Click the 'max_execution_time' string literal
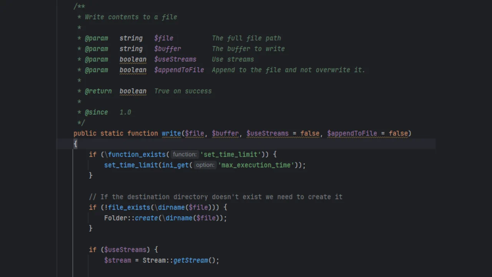The width and height of the screenshot is (492, 277). click(x=256, y=165)
